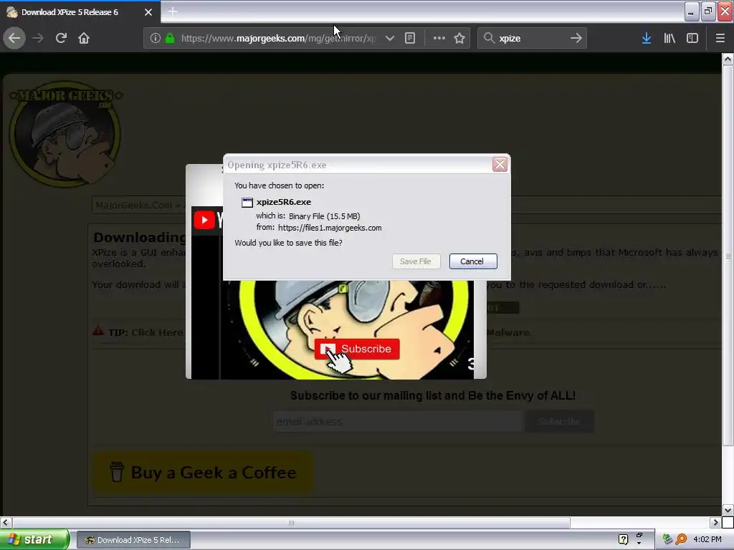734x550 pixels.
Task: Open the Library bookshelf icon
Action: 669,38
